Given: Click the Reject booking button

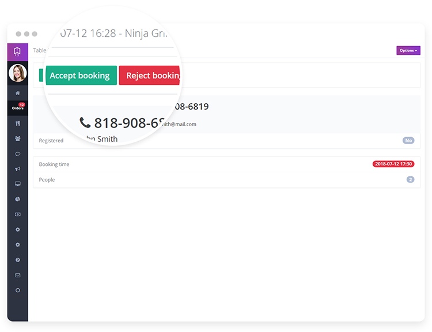Looking at the screenshot, I should point(150,76).
